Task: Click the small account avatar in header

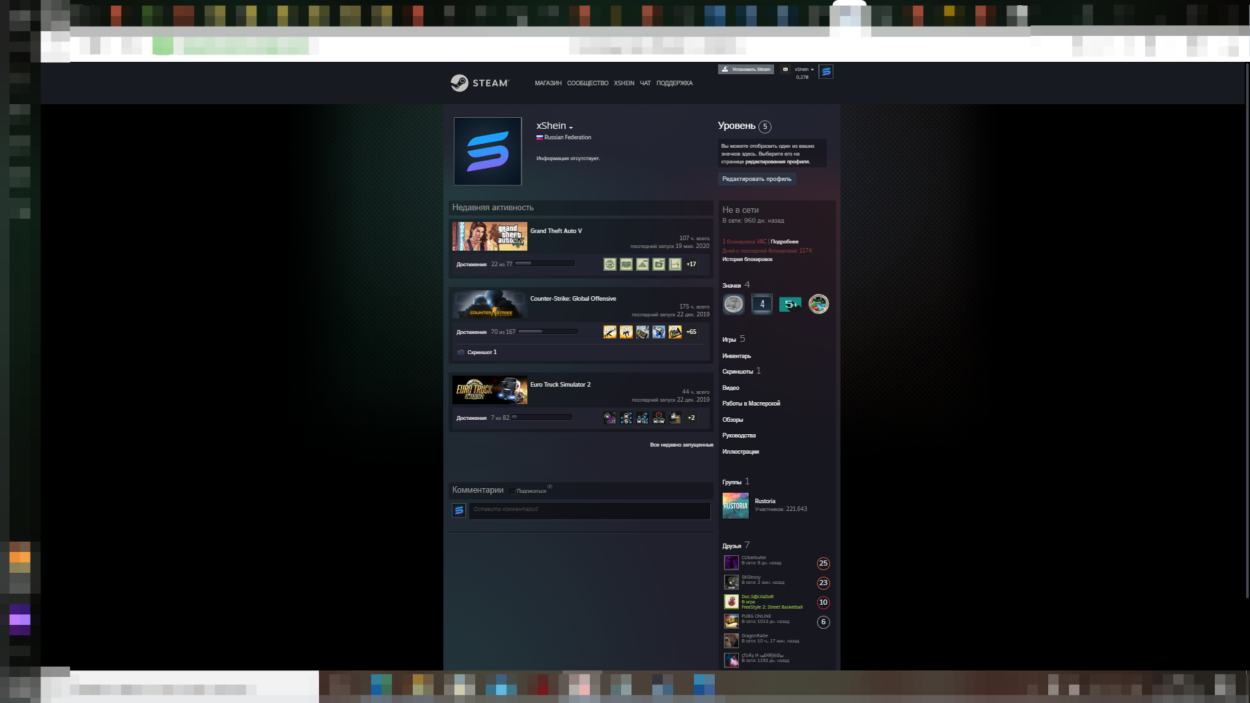Action: [826, 72]
